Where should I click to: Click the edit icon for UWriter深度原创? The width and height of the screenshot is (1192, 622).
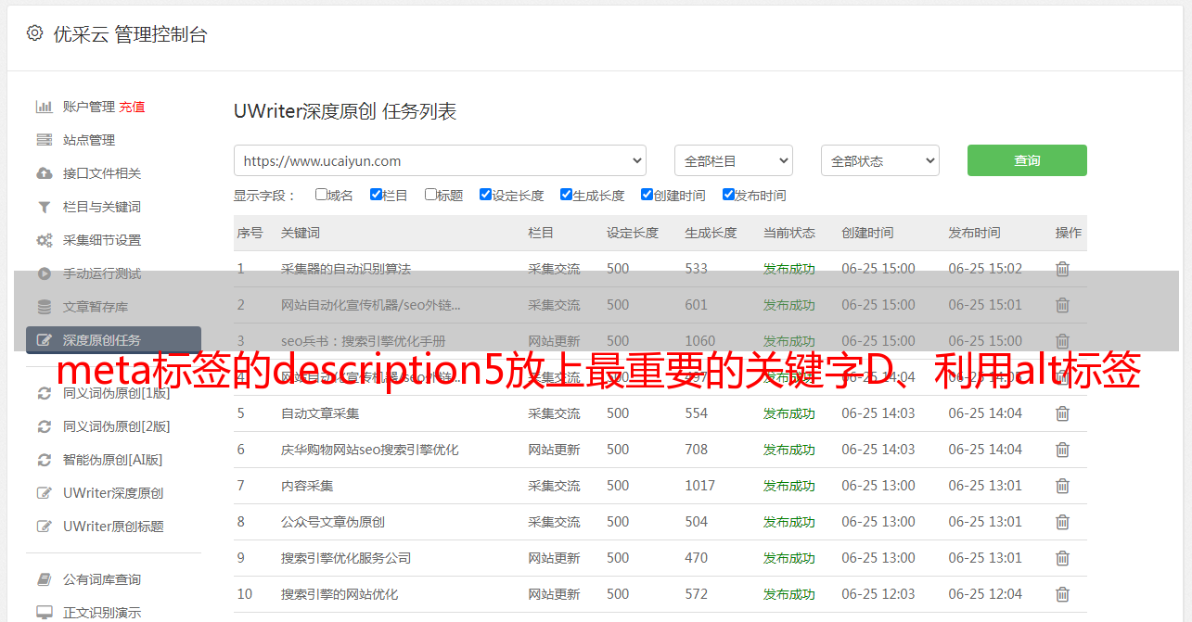[x=44, y=493]
